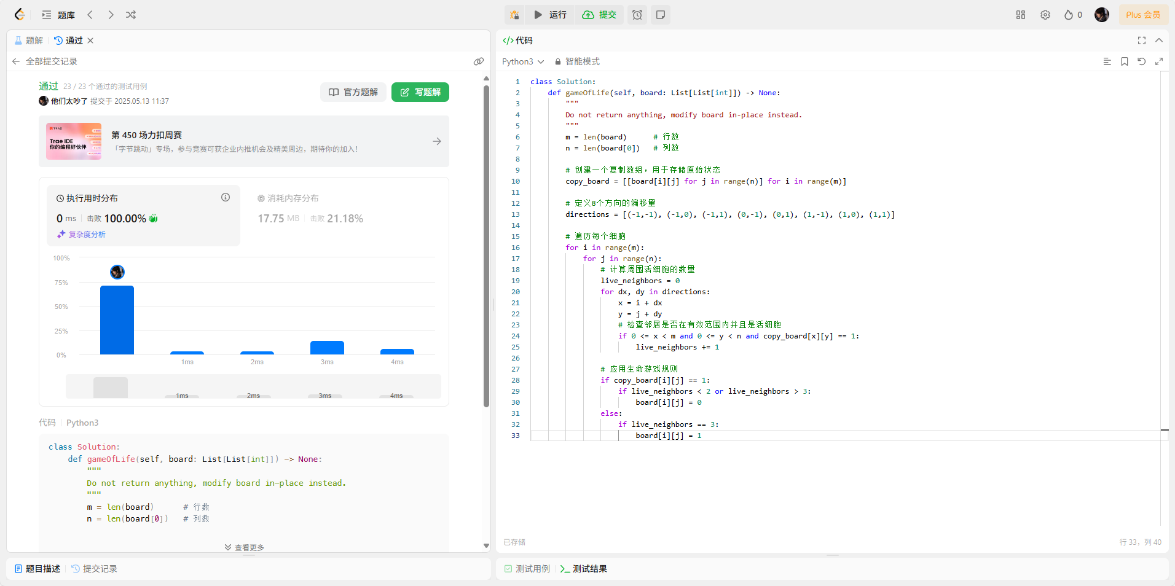The image size is (1175, 586).
Task: Click 写题解 green button
Action: [420, 92]
